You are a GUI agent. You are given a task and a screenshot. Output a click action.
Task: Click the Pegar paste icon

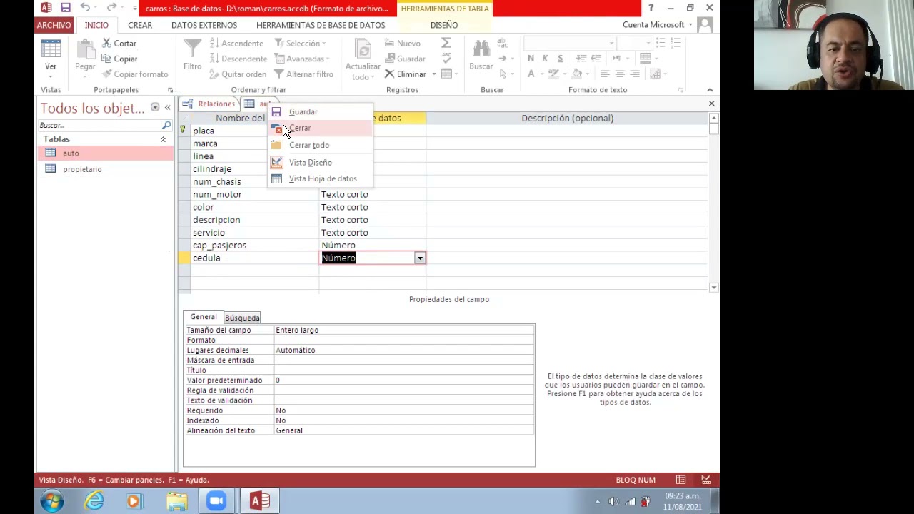[85, 51]
